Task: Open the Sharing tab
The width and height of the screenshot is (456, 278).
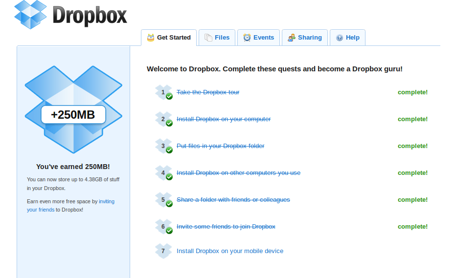Action: click(305, 38)
